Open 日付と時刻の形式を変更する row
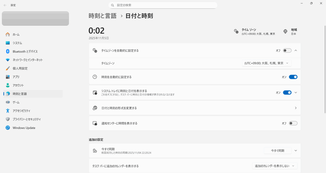 tap(195, 108)
